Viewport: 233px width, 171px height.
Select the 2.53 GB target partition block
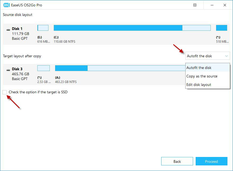[43, 68]
